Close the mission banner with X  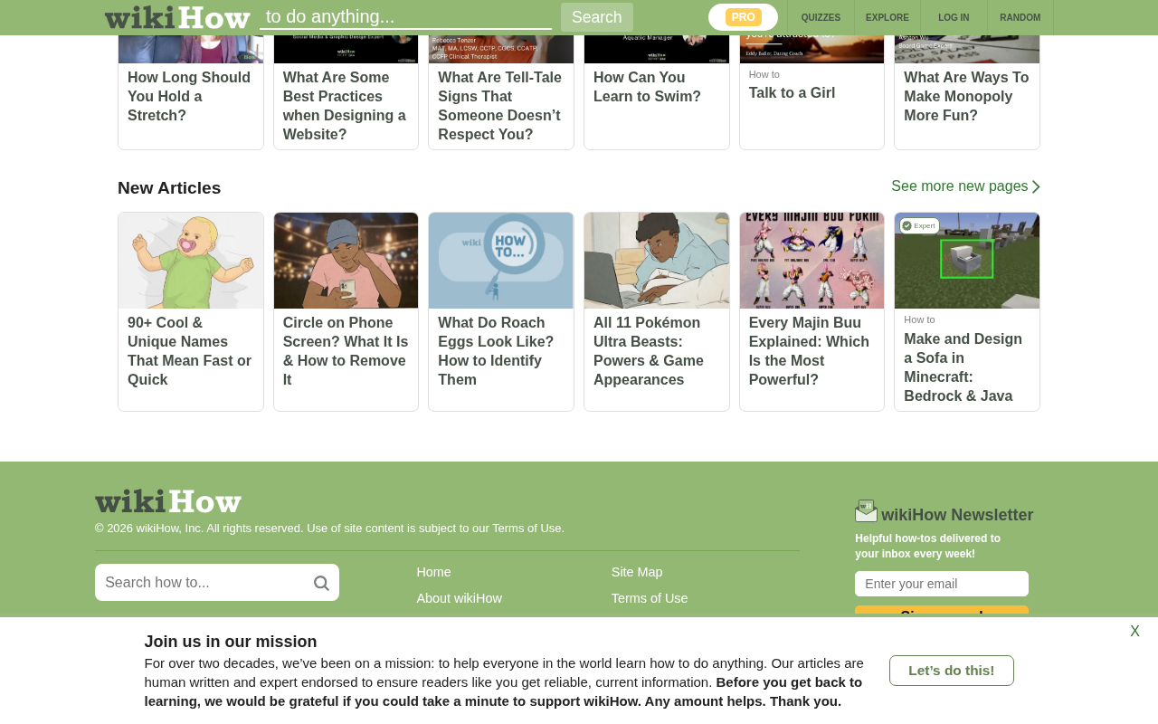pos(1134,632)
